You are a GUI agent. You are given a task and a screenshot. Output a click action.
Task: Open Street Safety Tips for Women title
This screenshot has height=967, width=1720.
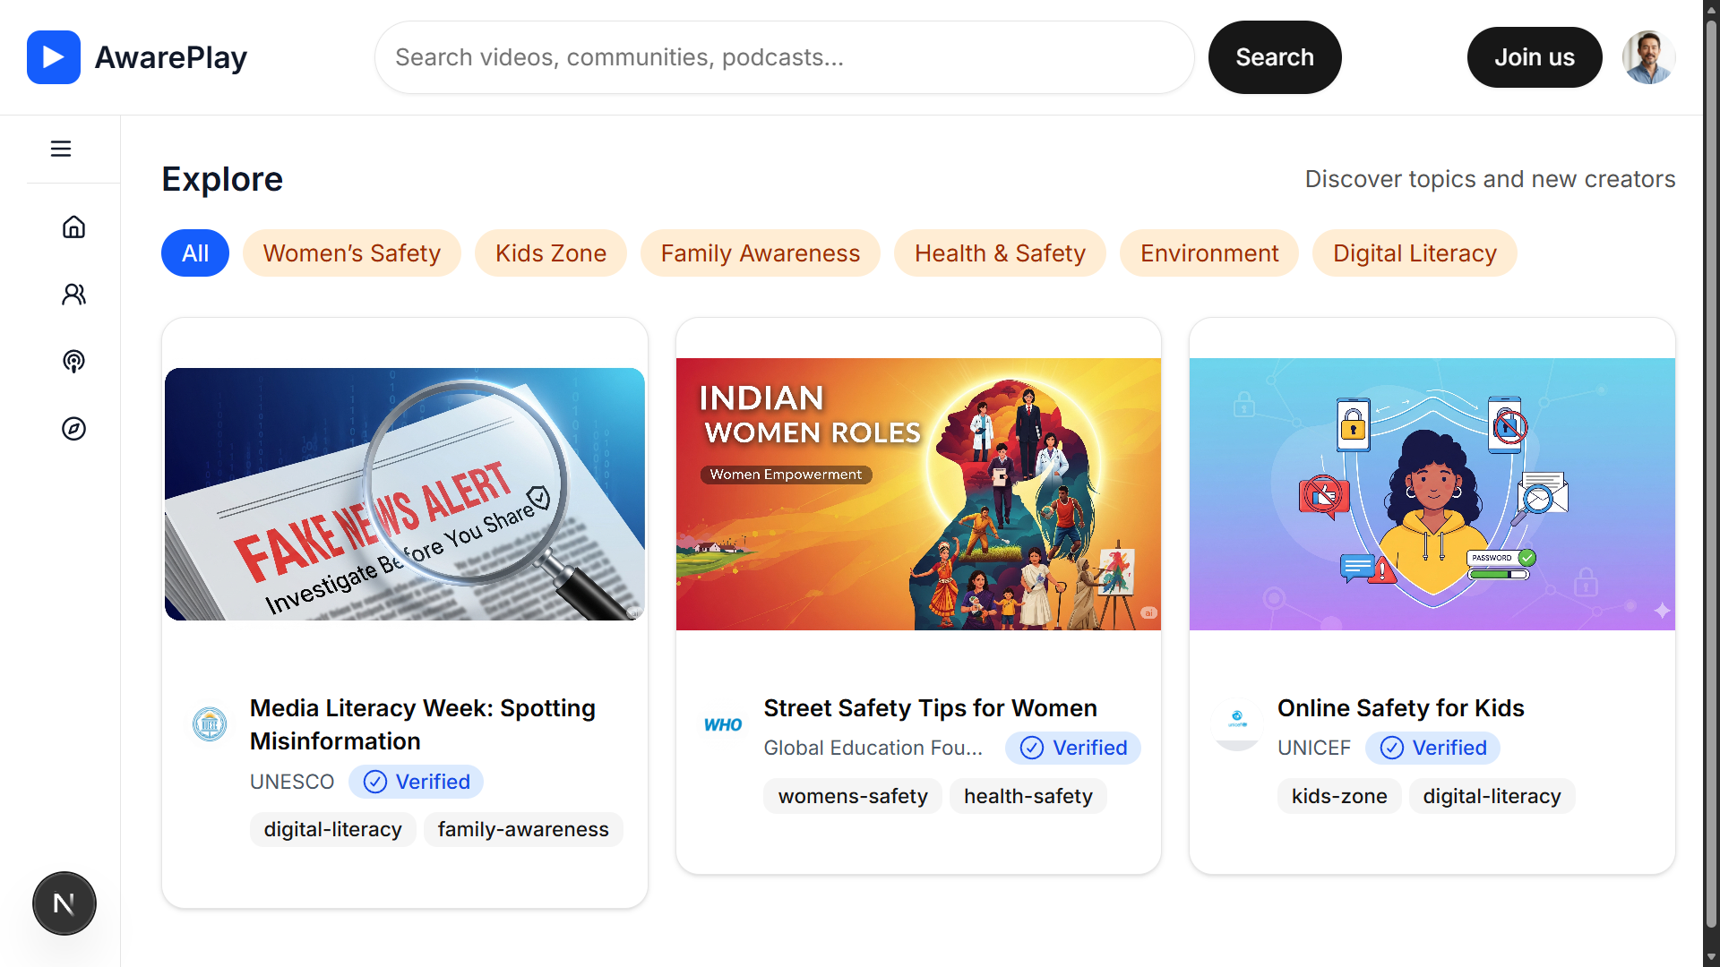(930, 708)
